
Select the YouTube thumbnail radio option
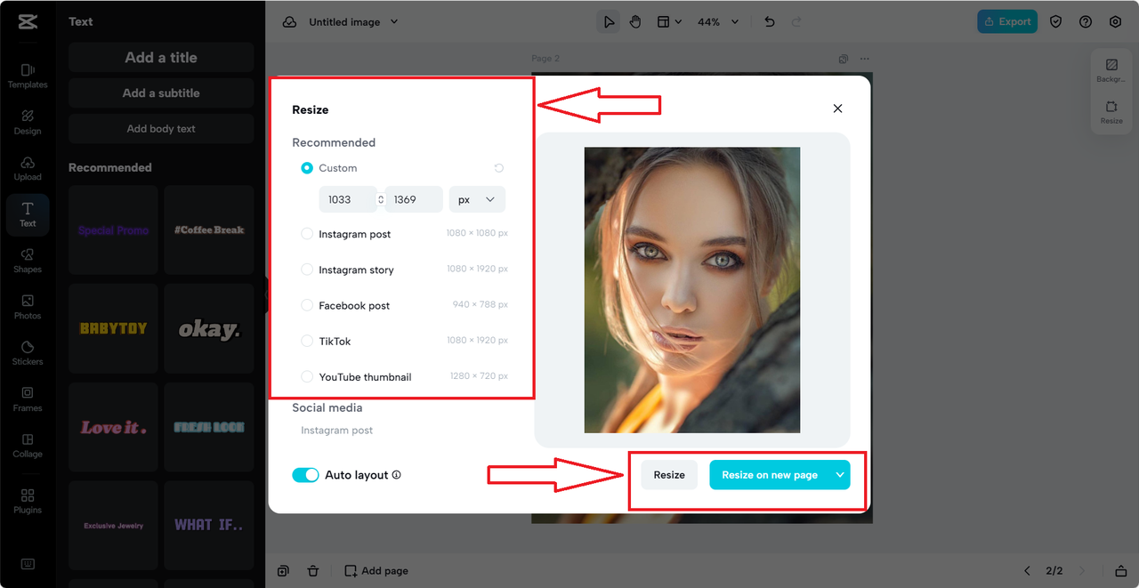pos(307,376)
